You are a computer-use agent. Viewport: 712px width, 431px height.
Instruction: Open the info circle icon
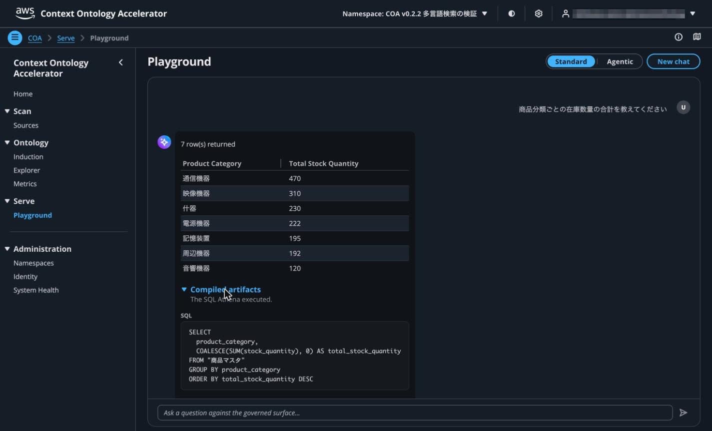click(x=679, y=37)
